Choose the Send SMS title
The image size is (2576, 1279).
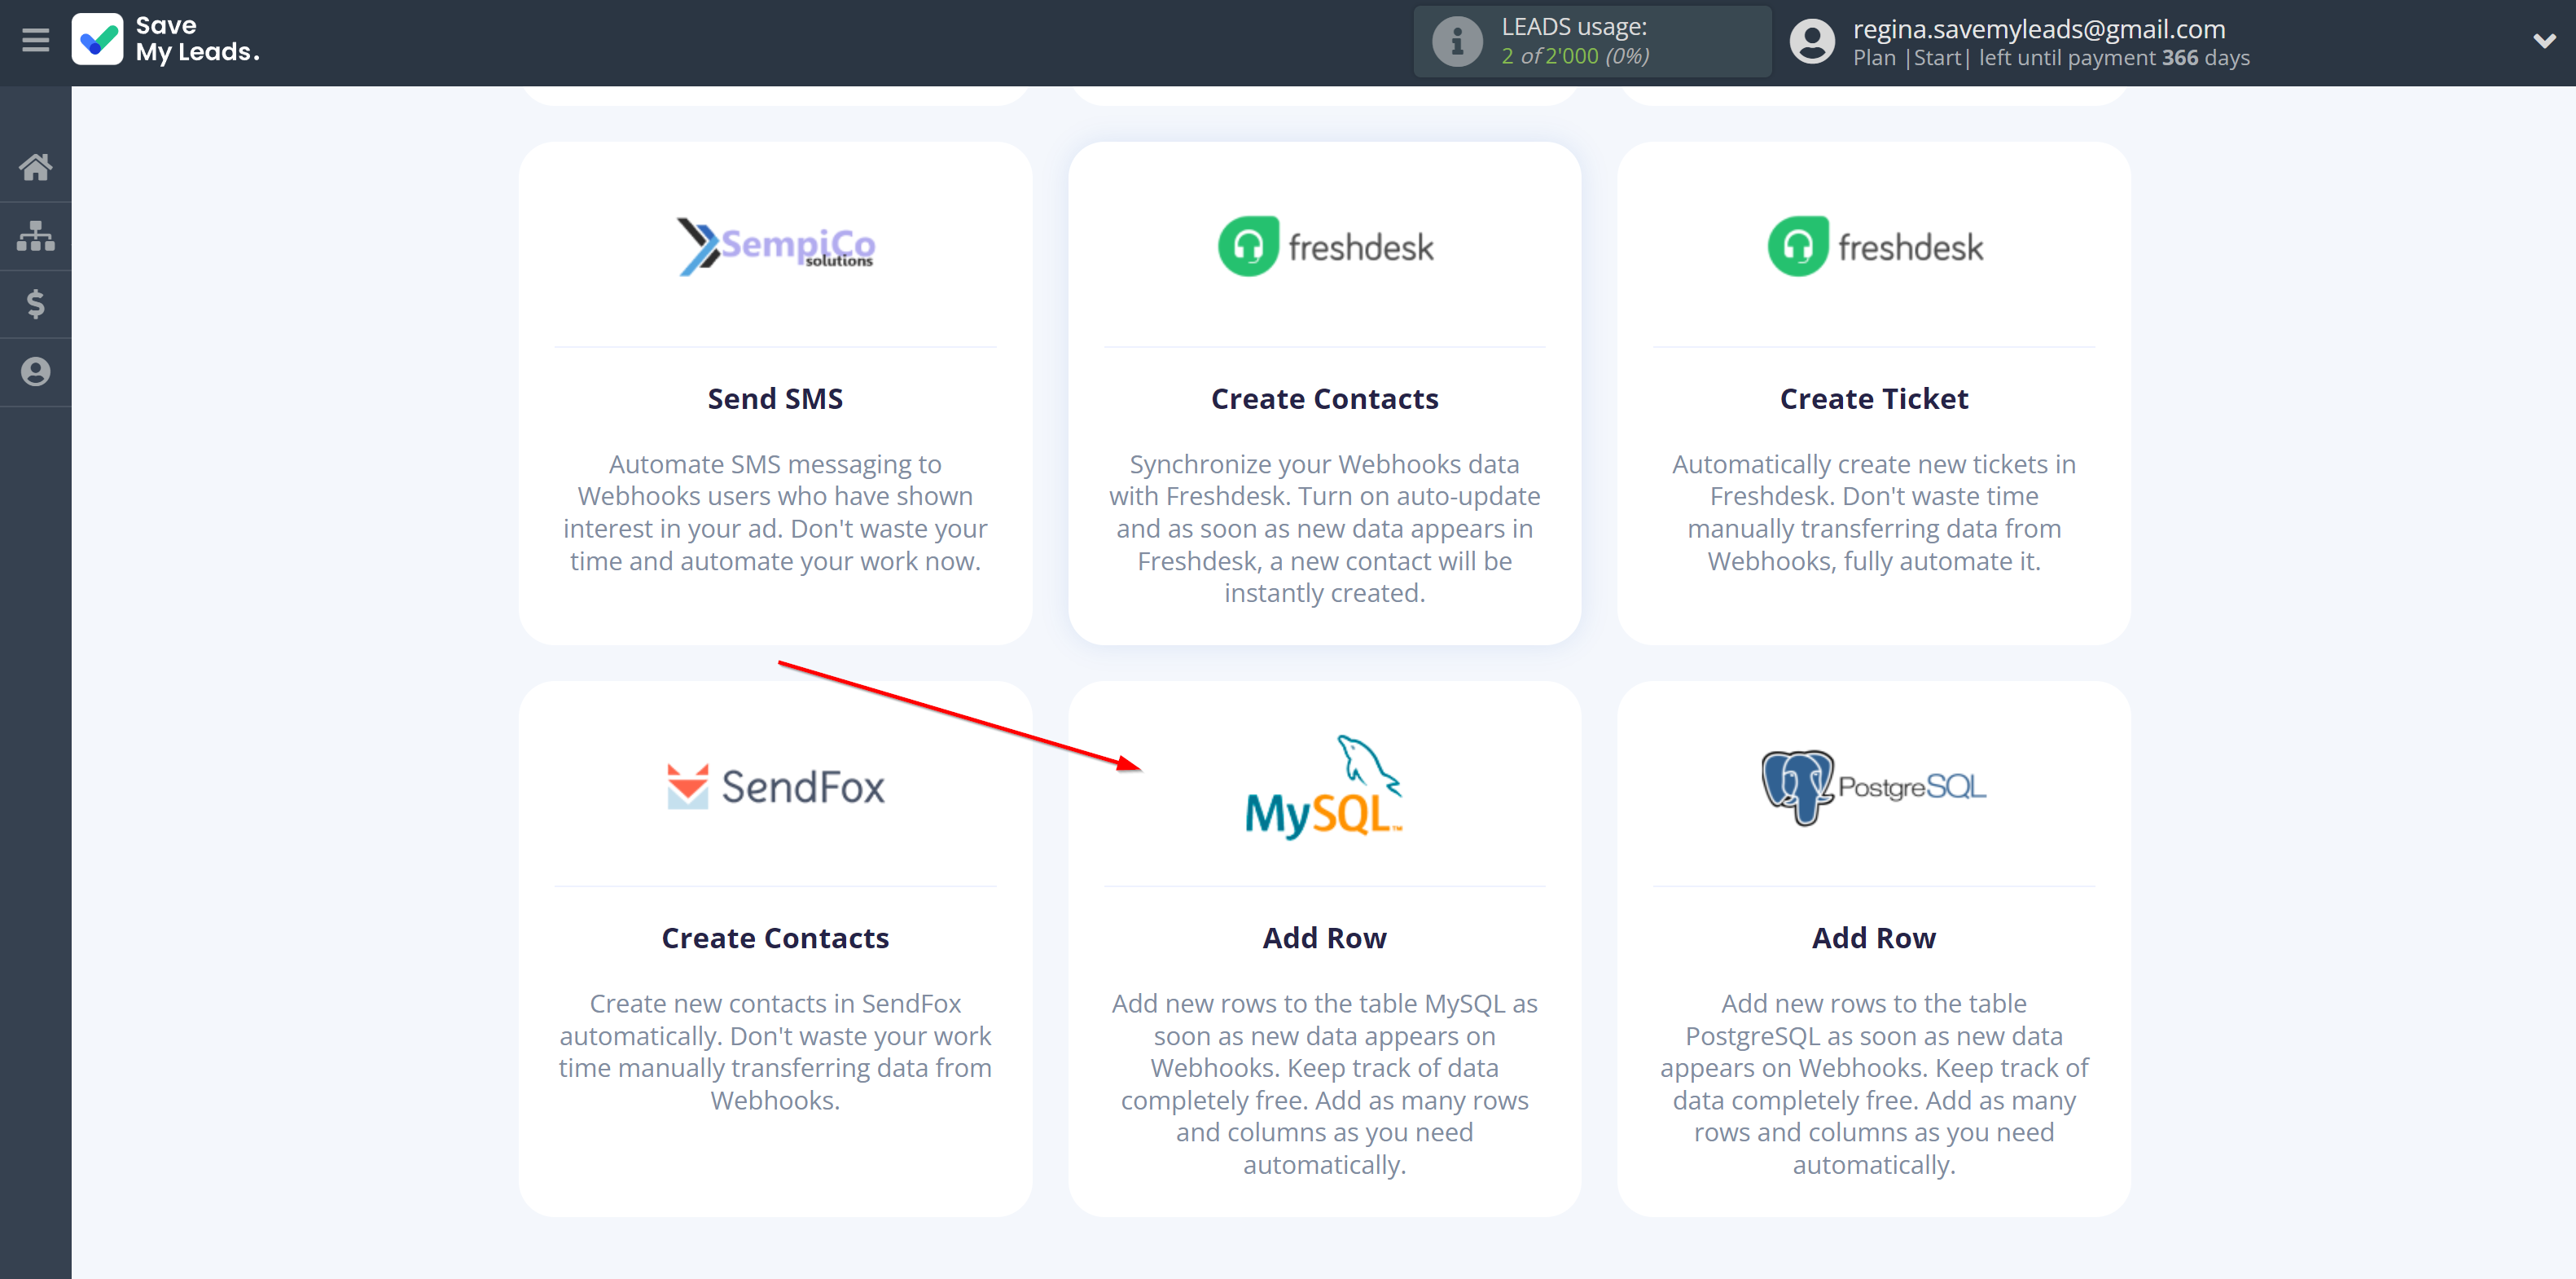775,399
